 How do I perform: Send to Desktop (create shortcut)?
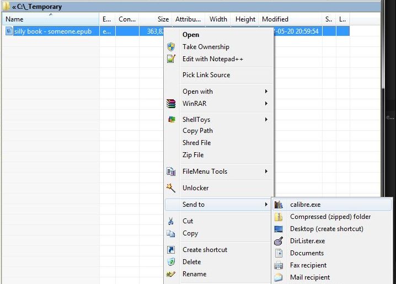click(x=332, y=229)
